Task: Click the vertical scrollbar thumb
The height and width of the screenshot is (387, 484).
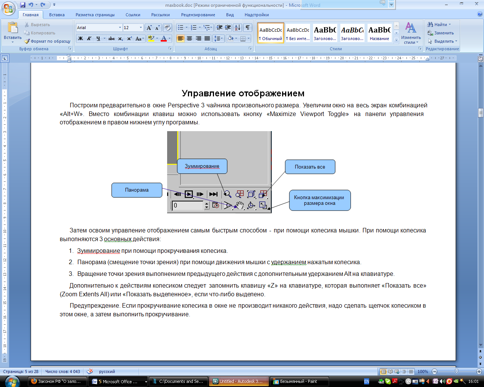Action: pos(481,113)
